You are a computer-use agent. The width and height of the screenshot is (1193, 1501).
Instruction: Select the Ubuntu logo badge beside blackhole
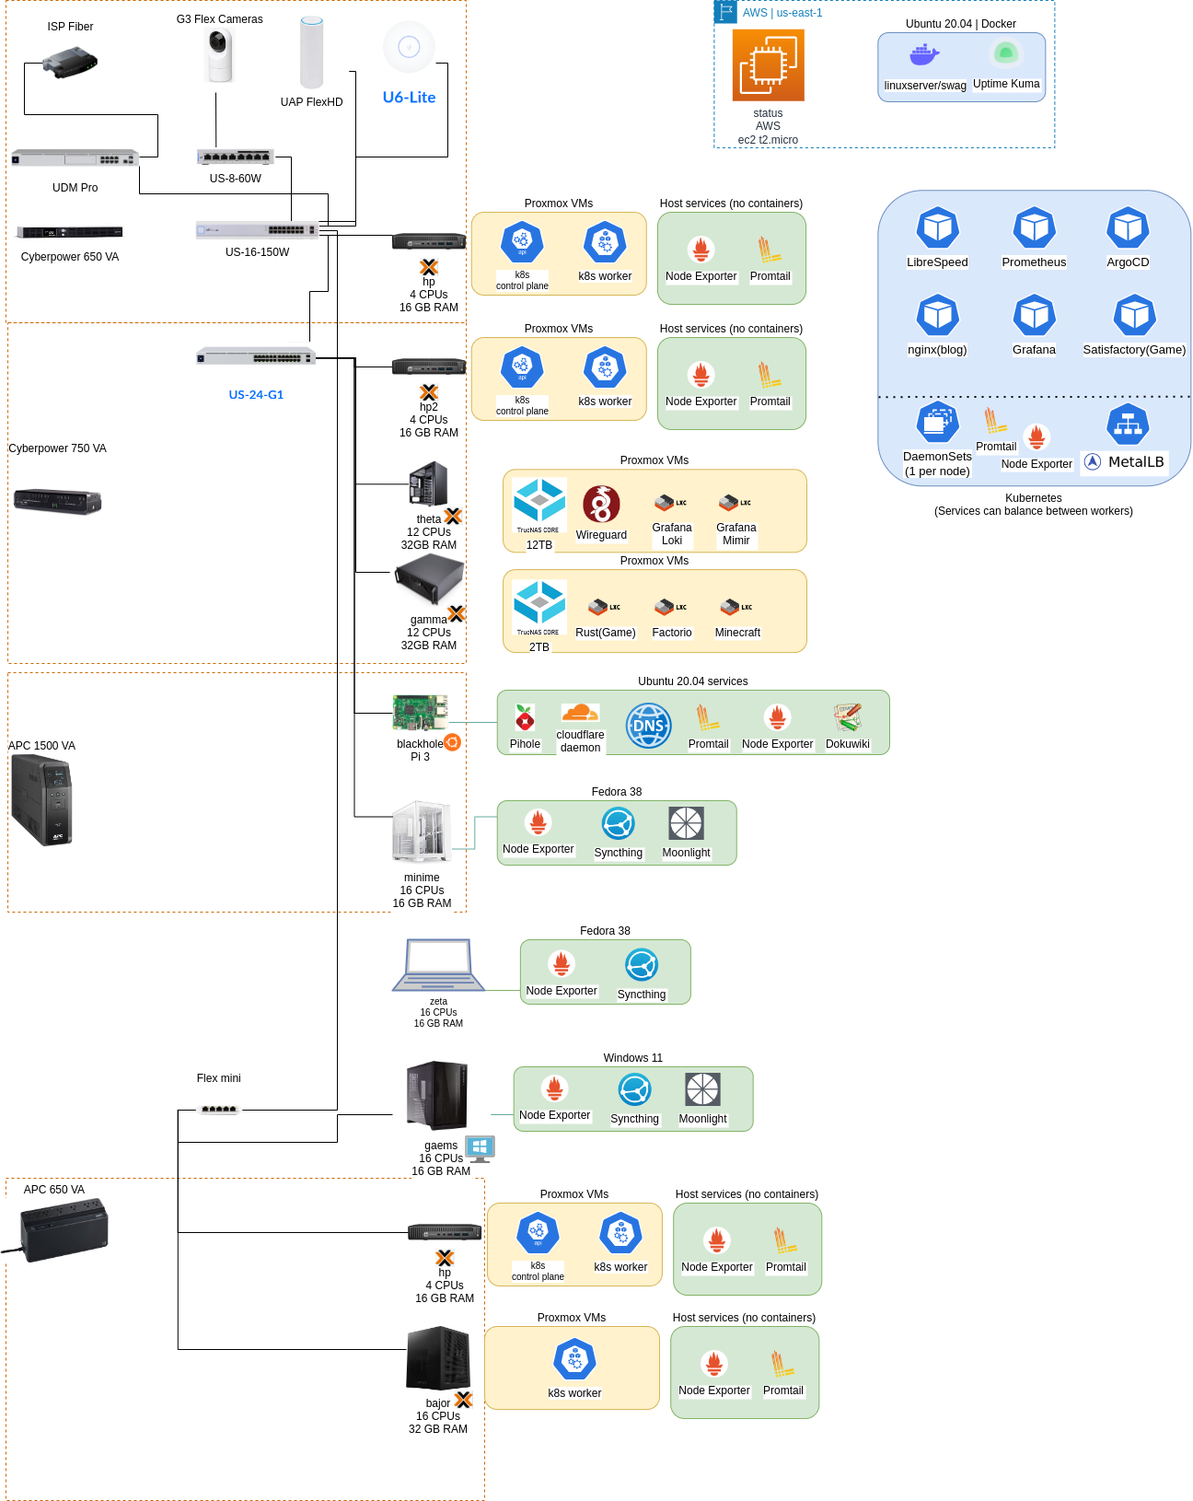(x=452, y=742)
